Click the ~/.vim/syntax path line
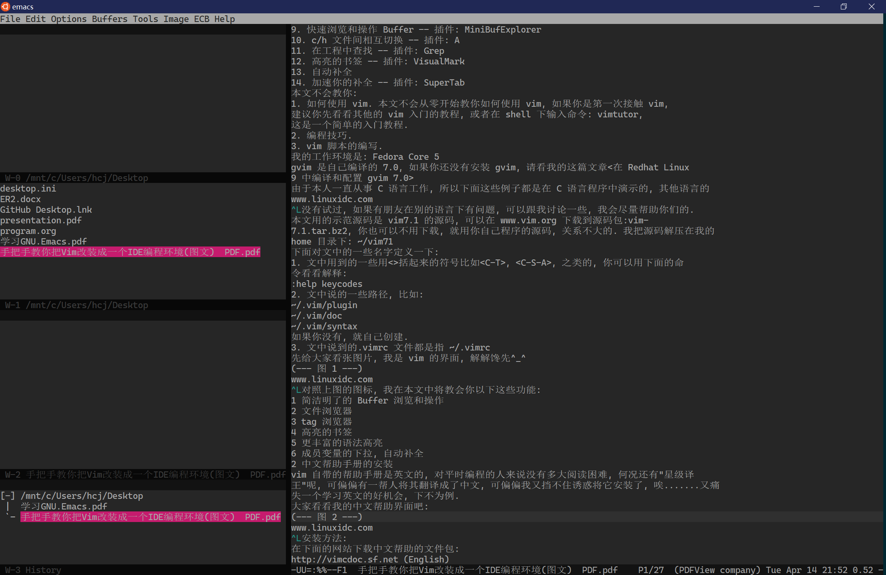Image resolution: width=886 pixels, height=575 pixels. click(324, 326)
